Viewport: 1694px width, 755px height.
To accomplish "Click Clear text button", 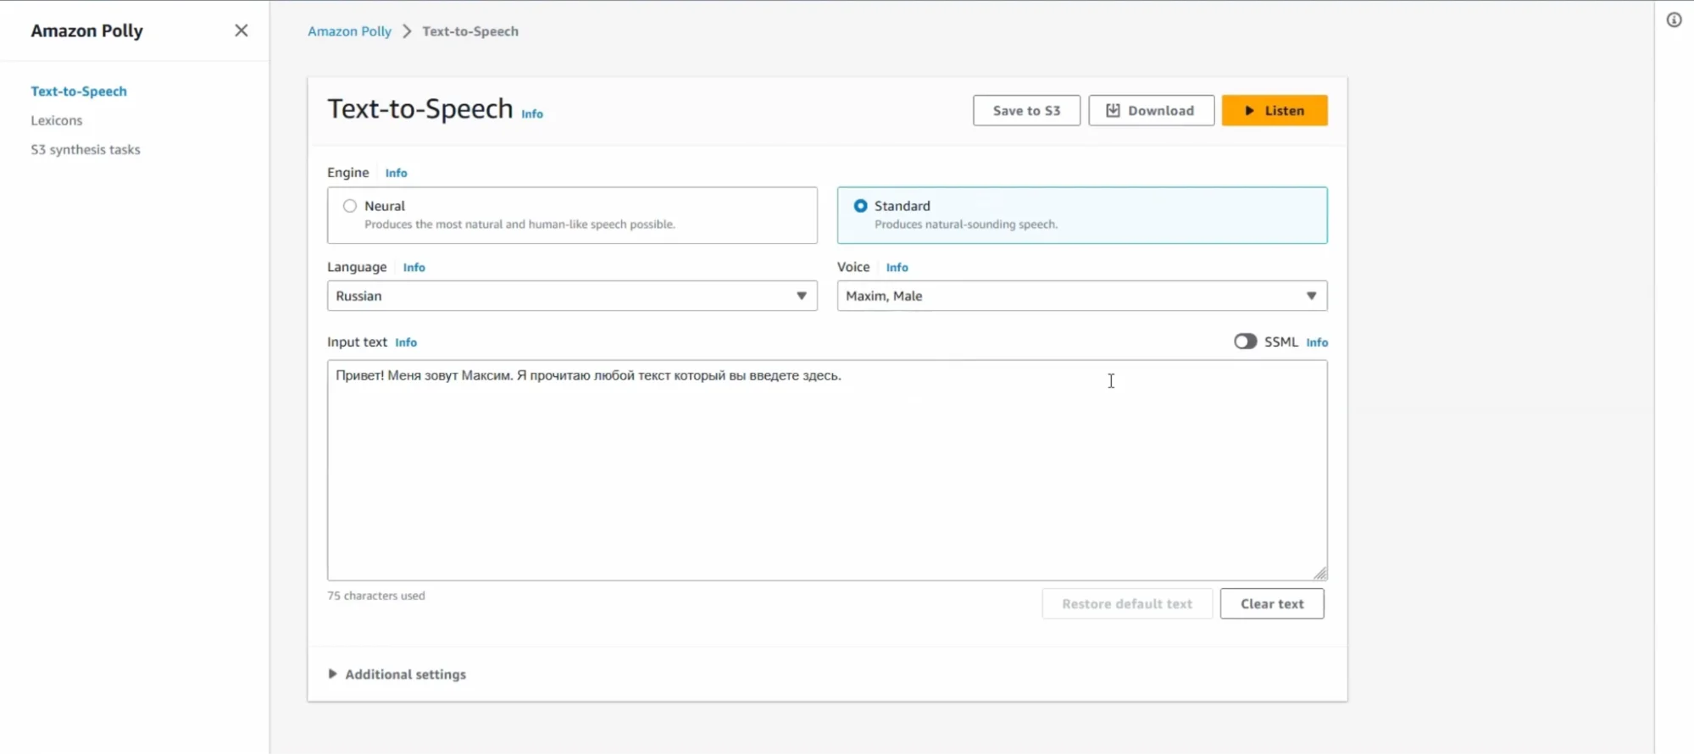I will (1271, 603).
